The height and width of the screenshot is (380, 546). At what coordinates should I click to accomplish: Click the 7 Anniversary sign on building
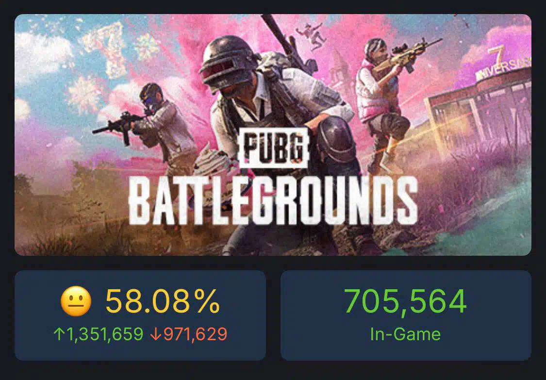(x=504, y=64)
